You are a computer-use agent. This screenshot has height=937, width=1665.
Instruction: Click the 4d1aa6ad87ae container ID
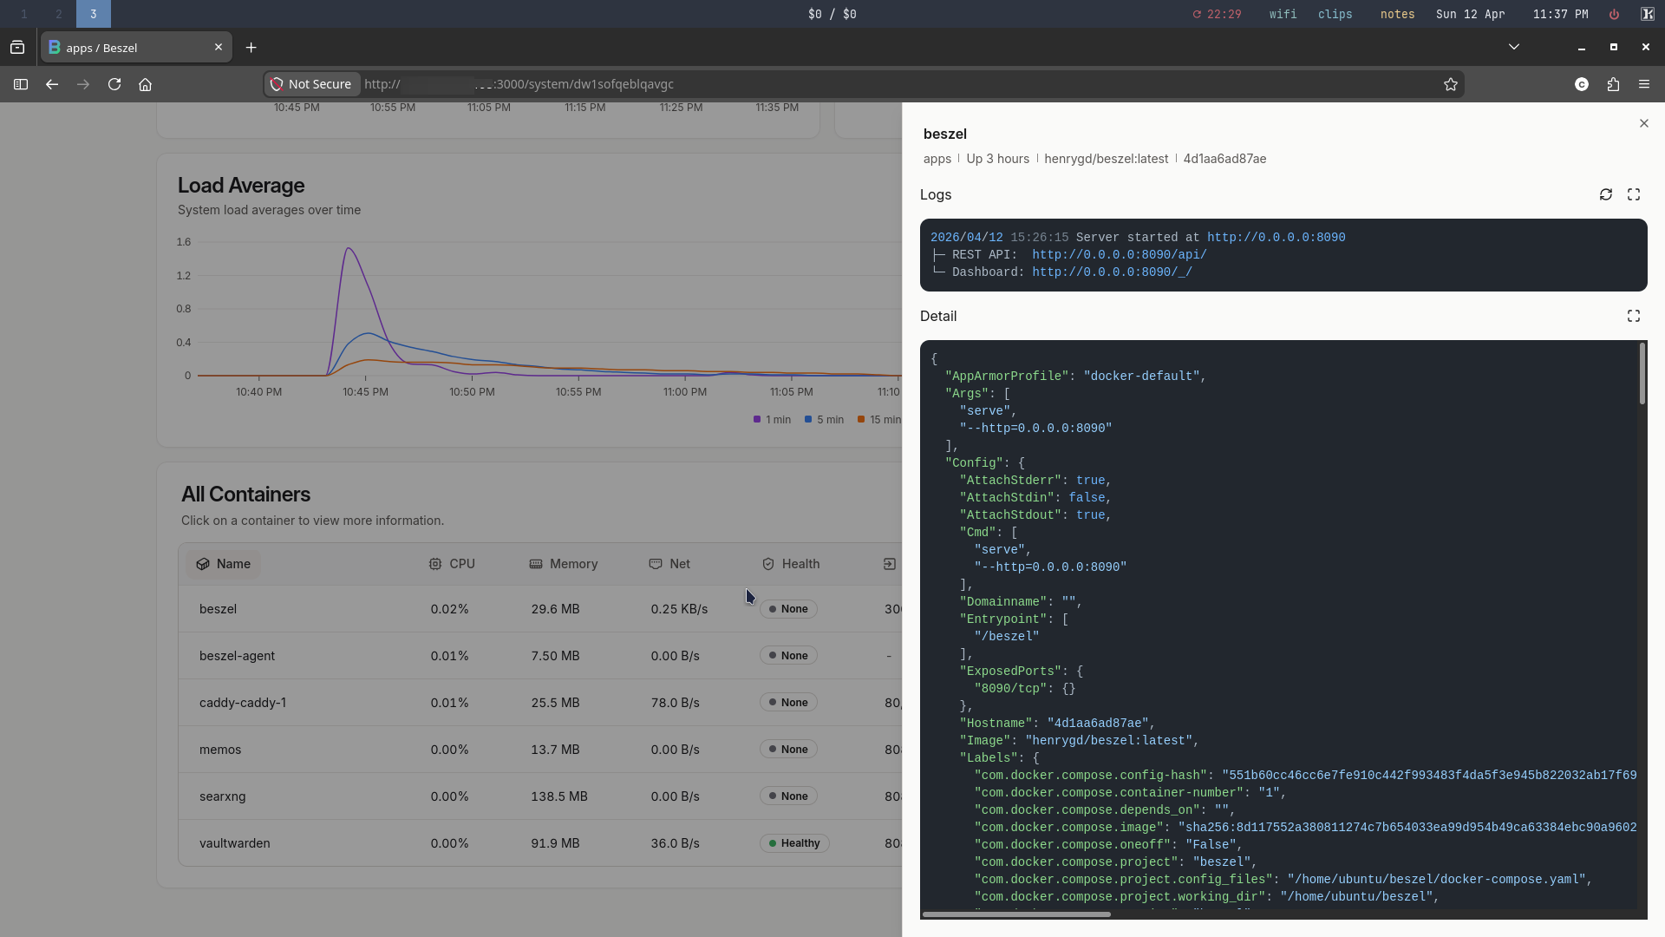[1224, 159]
